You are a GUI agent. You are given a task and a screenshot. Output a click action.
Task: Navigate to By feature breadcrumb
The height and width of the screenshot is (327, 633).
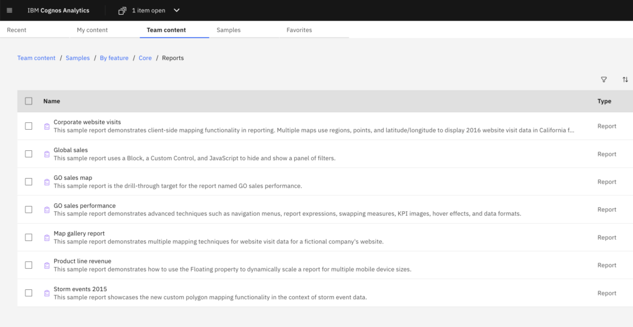tap(114, 58)
